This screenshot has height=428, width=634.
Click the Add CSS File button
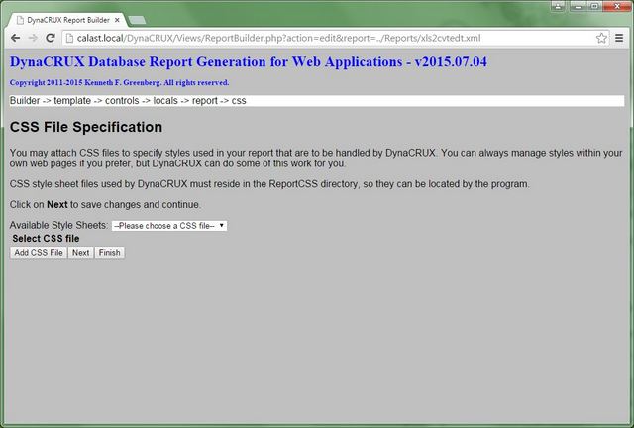[x=39, y=253]
